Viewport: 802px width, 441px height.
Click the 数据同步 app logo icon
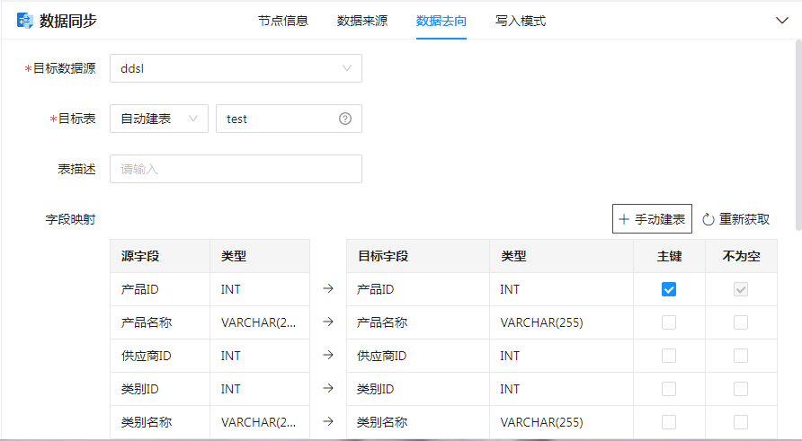[25, 21]
